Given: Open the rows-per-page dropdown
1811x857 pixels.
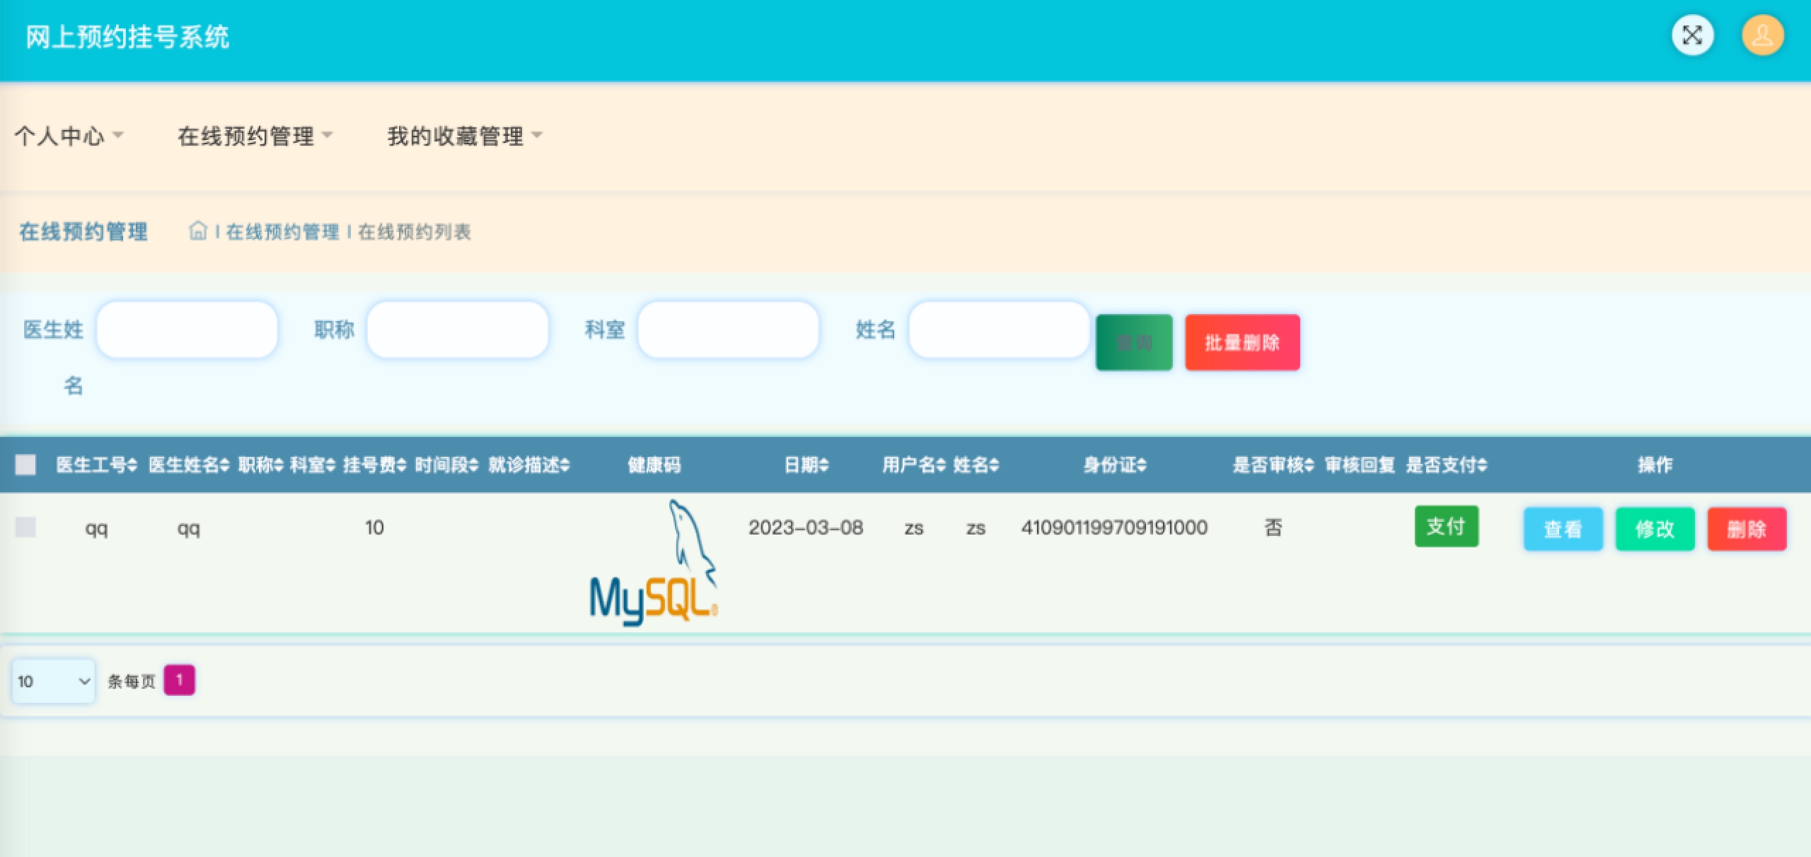Looking at the screenshot, I should point(54,681).
